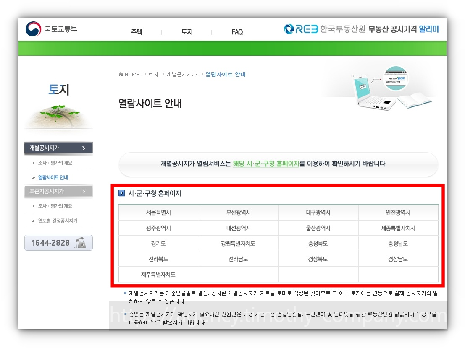
Task: Click the HOME house icon in breadcrumb
Action: (120, 74)
